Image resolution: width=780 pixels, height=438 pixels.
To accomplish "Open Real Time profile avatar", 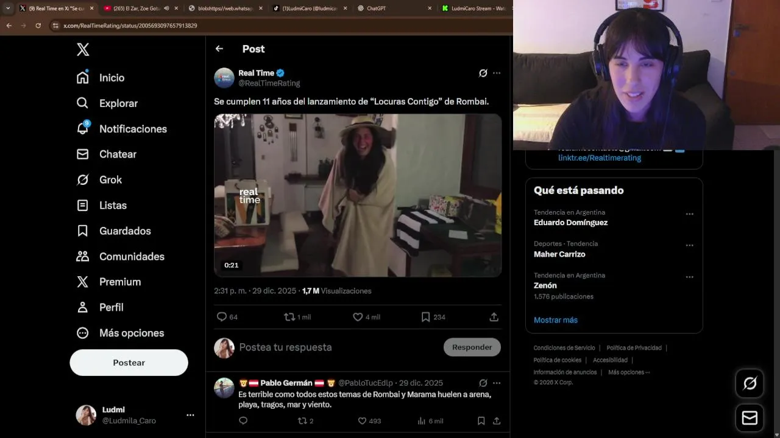I will click(224, 78).
